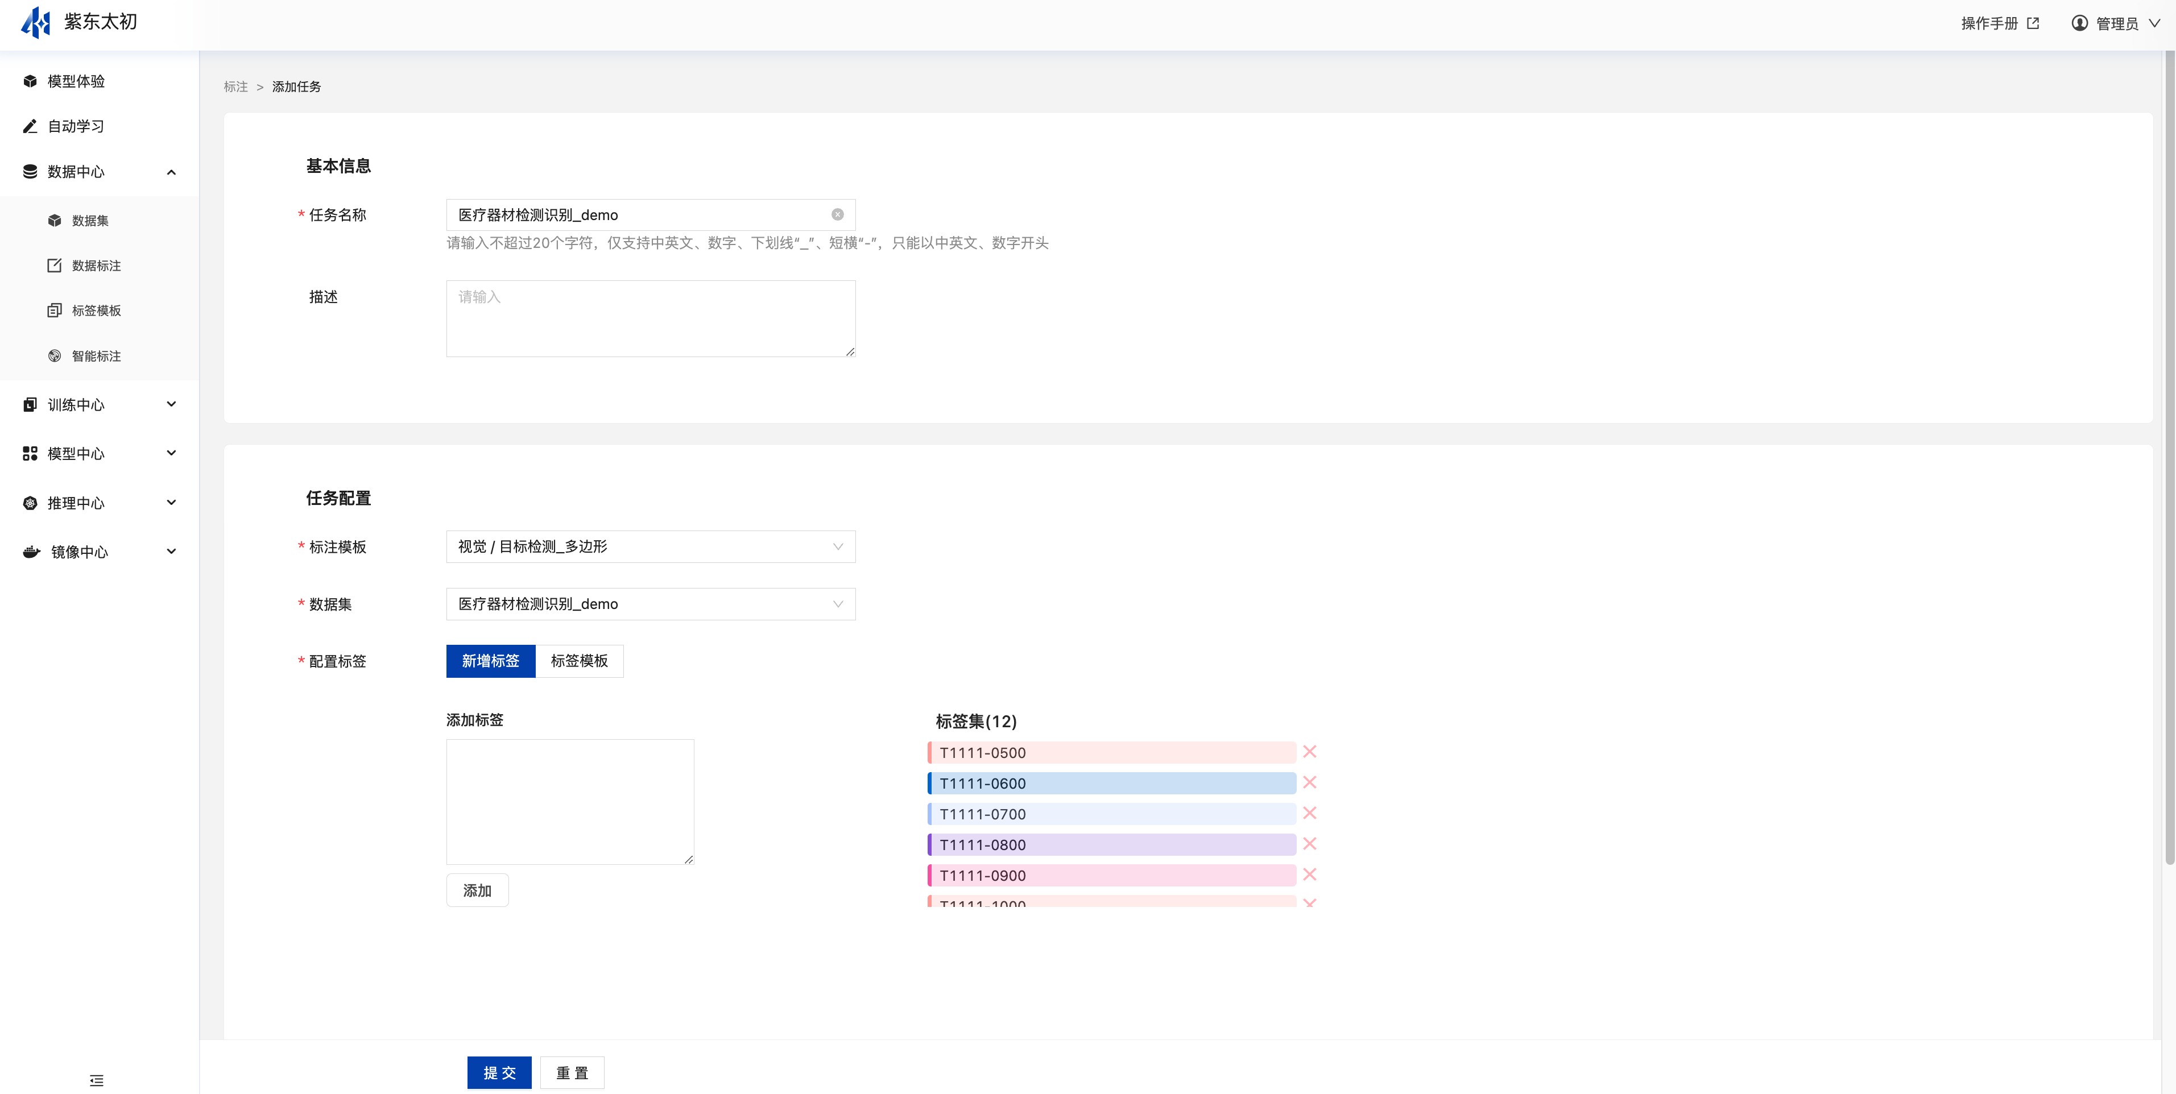This screenshot has width=2176, height=1094.
Task: Click the 训练中心 icon
Action: [30, 405]
